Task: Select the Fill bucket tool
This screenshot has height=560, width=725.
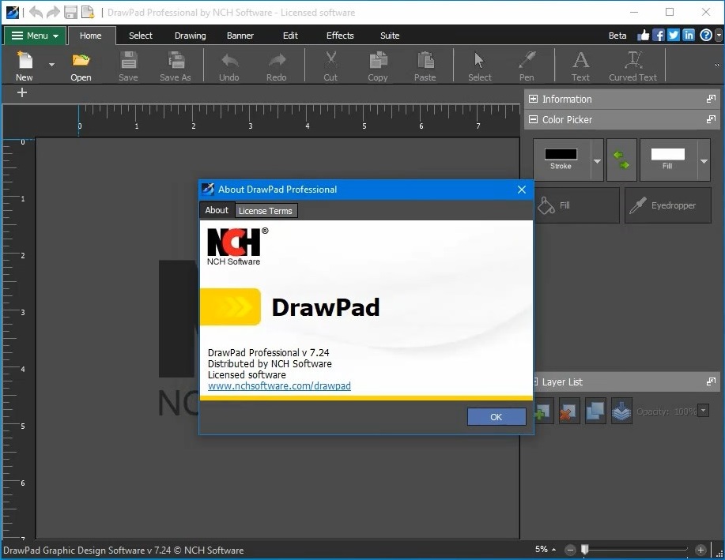Action: (576, 205)
